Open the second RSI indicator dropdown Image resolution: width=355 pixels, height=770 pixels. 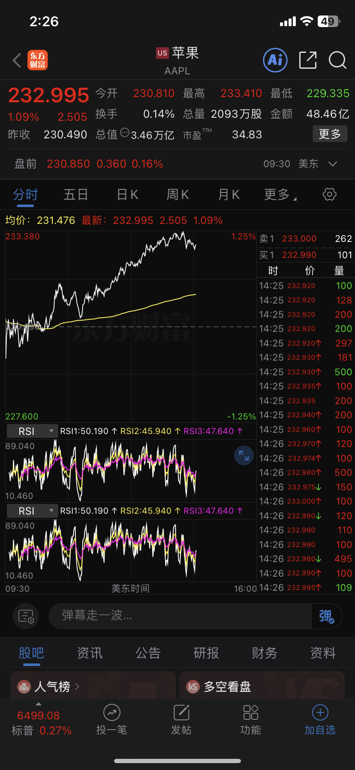coord(32,511)
